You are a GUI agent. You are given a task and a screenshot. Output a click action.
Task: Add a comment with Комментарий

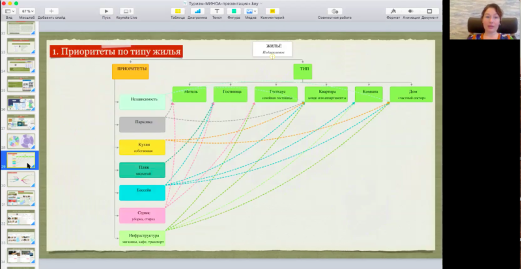click(x=272, y=11)
